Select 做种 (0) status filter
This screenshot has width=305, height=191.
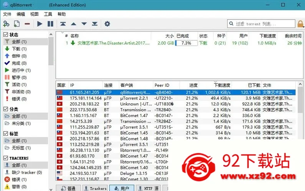(25, 56)
